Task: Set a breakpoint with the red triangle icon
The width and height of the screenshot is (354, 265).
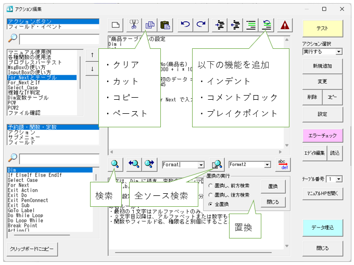Action: click(x=284, y=24)
